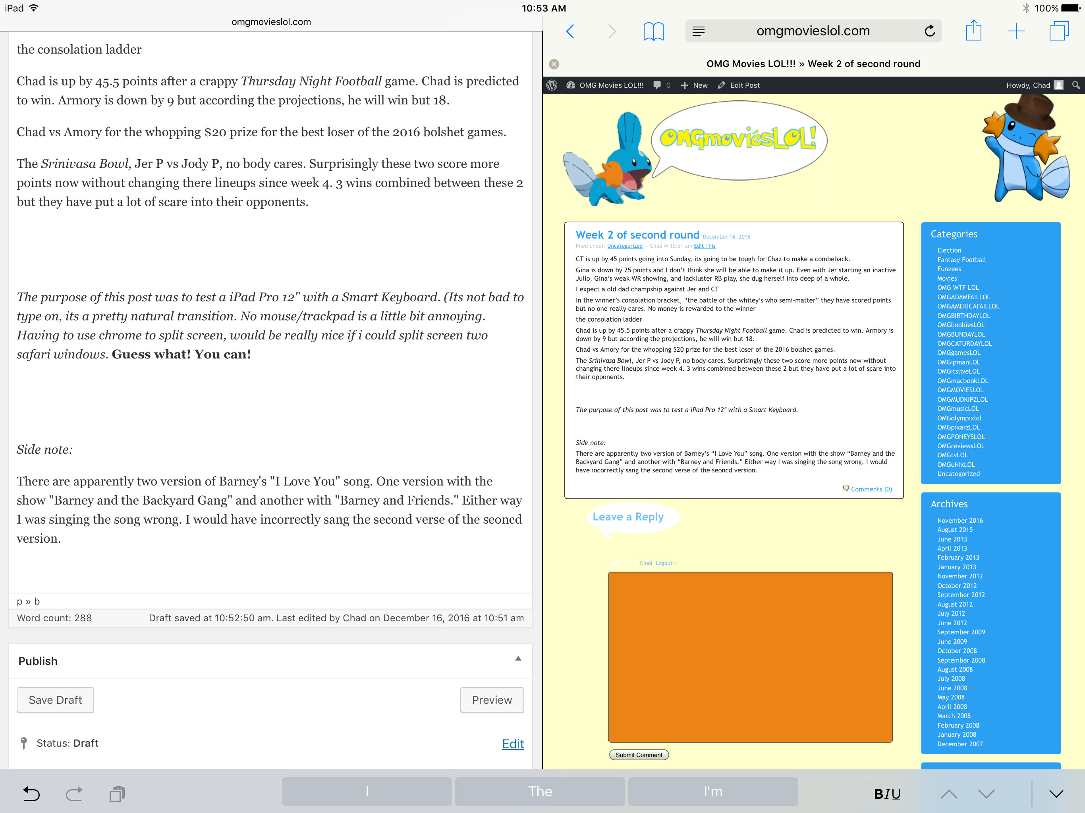1085x813 pixels.
Task: Tap 10:53 AM clock in status bar
Action: (x=543, y=8)
